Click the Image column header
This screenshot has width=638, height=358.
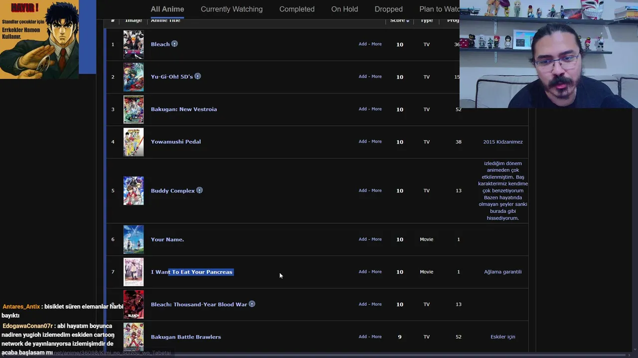134,20
